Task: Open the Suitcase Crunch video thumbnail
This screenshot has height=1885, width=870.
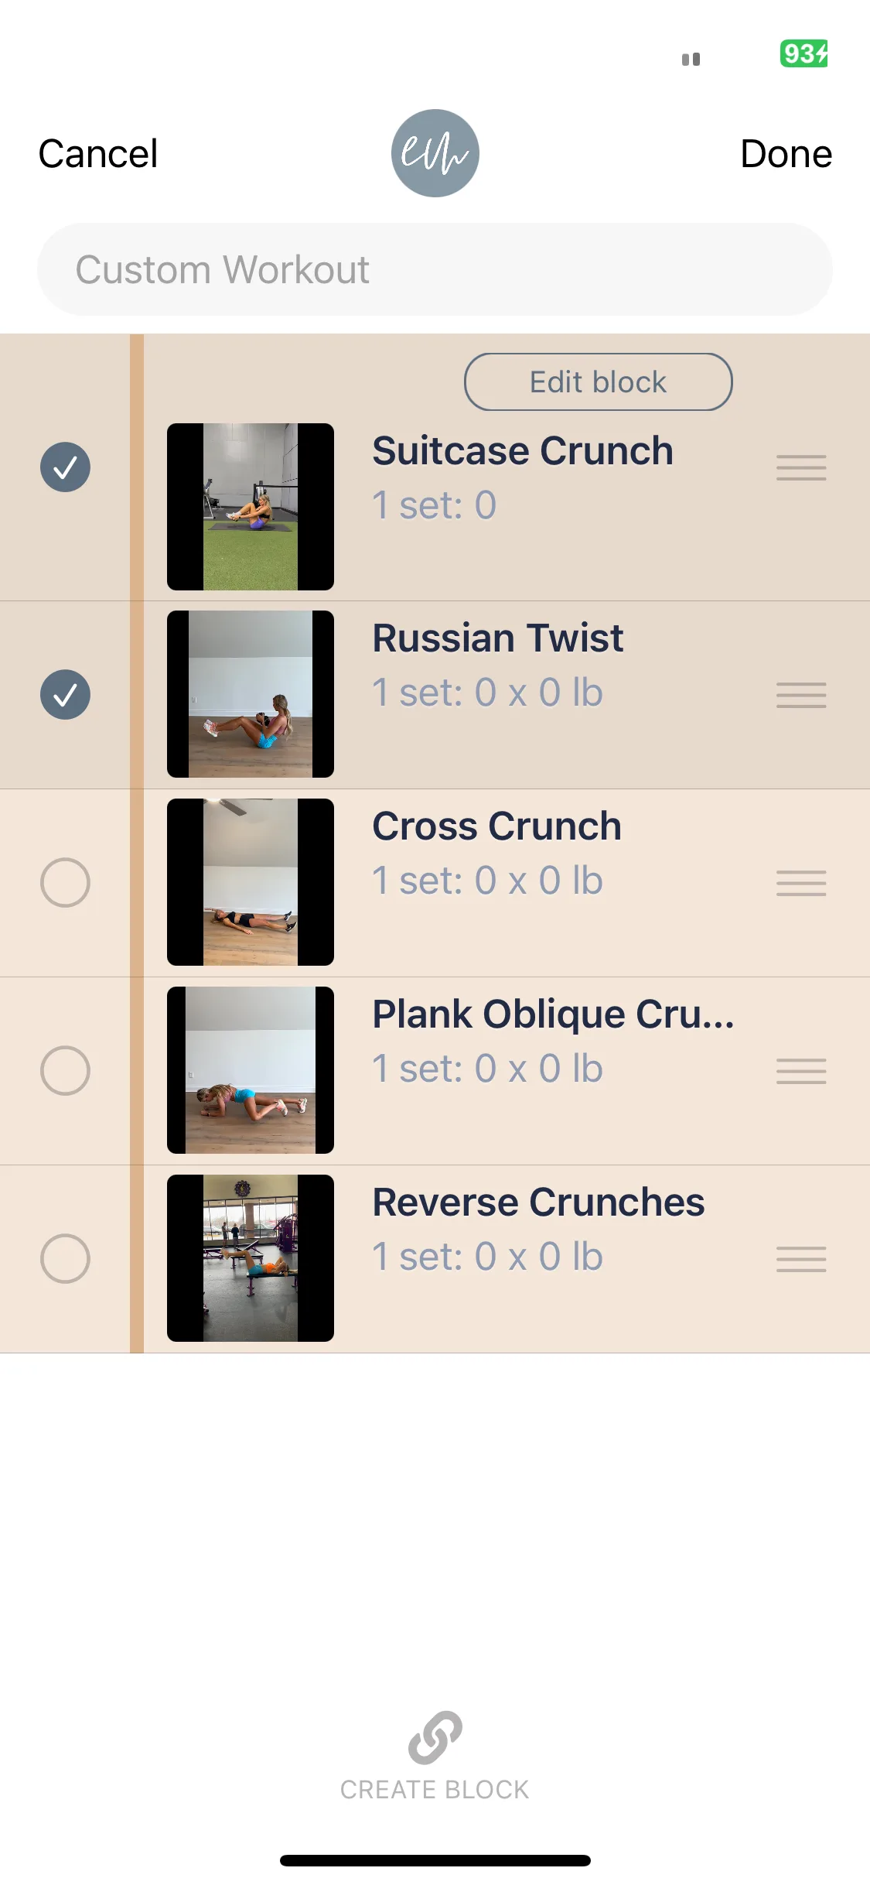Action: [251, 507]
